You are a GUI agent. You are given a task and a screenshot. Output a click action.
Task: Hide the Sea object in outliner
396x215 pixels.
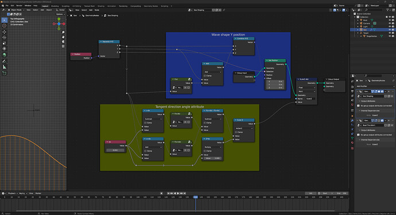(x=390, y=30)
